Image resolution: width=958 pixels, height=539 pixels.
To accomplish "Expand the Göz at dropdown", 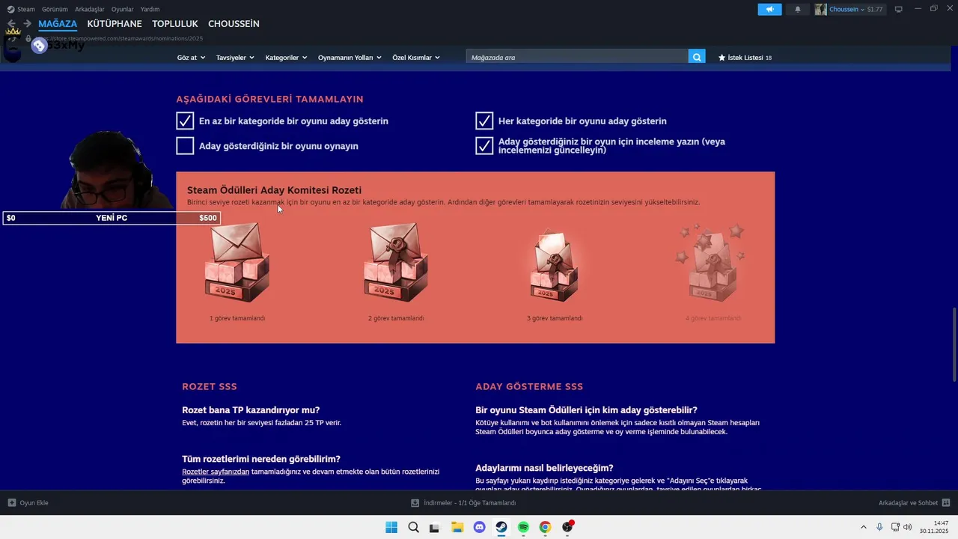I will tap(191, 58).
